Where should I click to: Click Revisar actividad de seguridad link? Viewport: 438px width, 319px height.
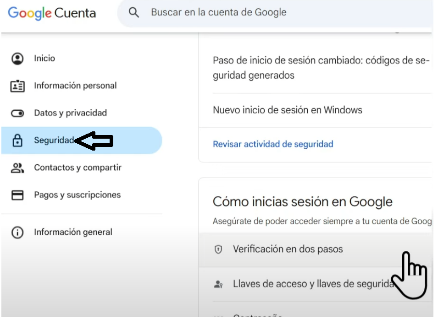pos(273,144)
